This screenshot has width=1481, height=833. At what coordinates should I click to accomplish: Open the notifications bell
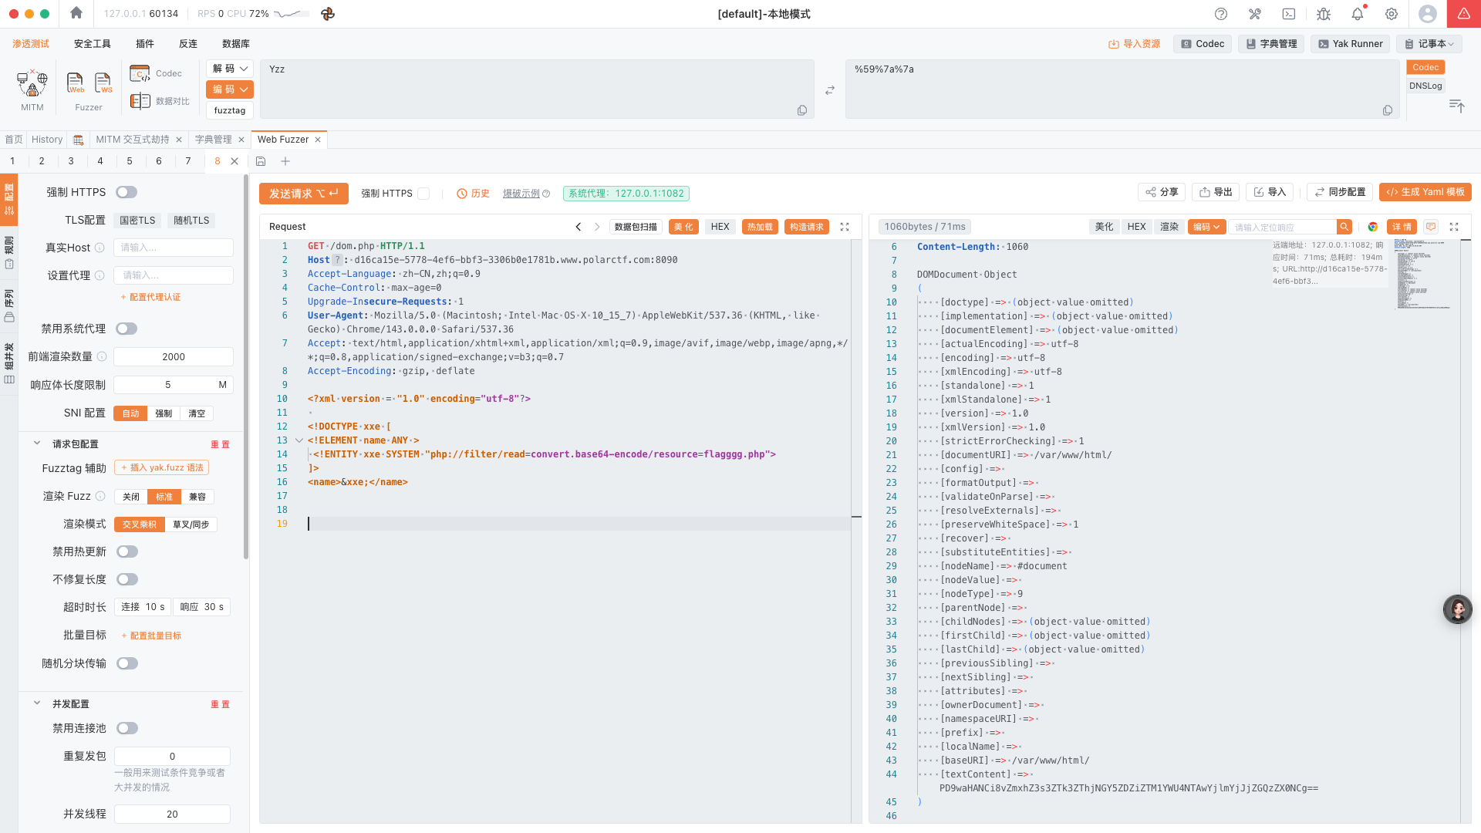tap(1358, 14)
